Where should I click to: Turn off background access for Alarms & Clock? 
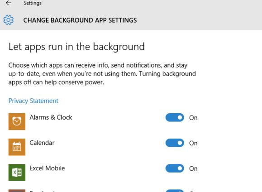coord(175,117)
